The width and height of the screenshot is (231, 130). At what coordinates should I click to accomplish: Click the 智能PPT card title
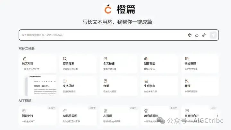pyautogui.click(x=28, y=116)
